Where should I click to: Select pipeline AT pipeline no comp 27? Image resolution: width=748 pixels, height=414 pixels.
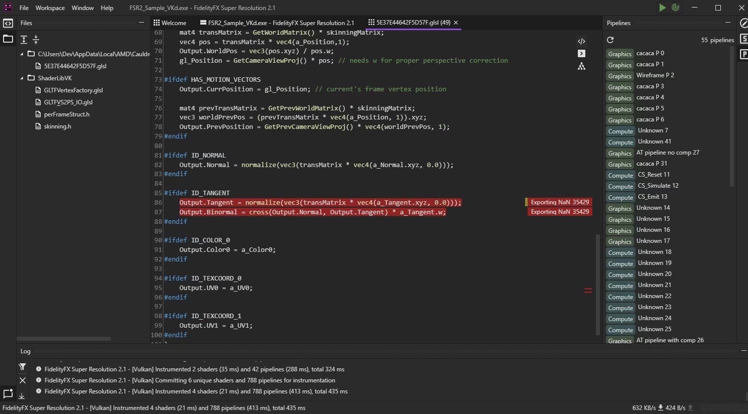[667, 153]
